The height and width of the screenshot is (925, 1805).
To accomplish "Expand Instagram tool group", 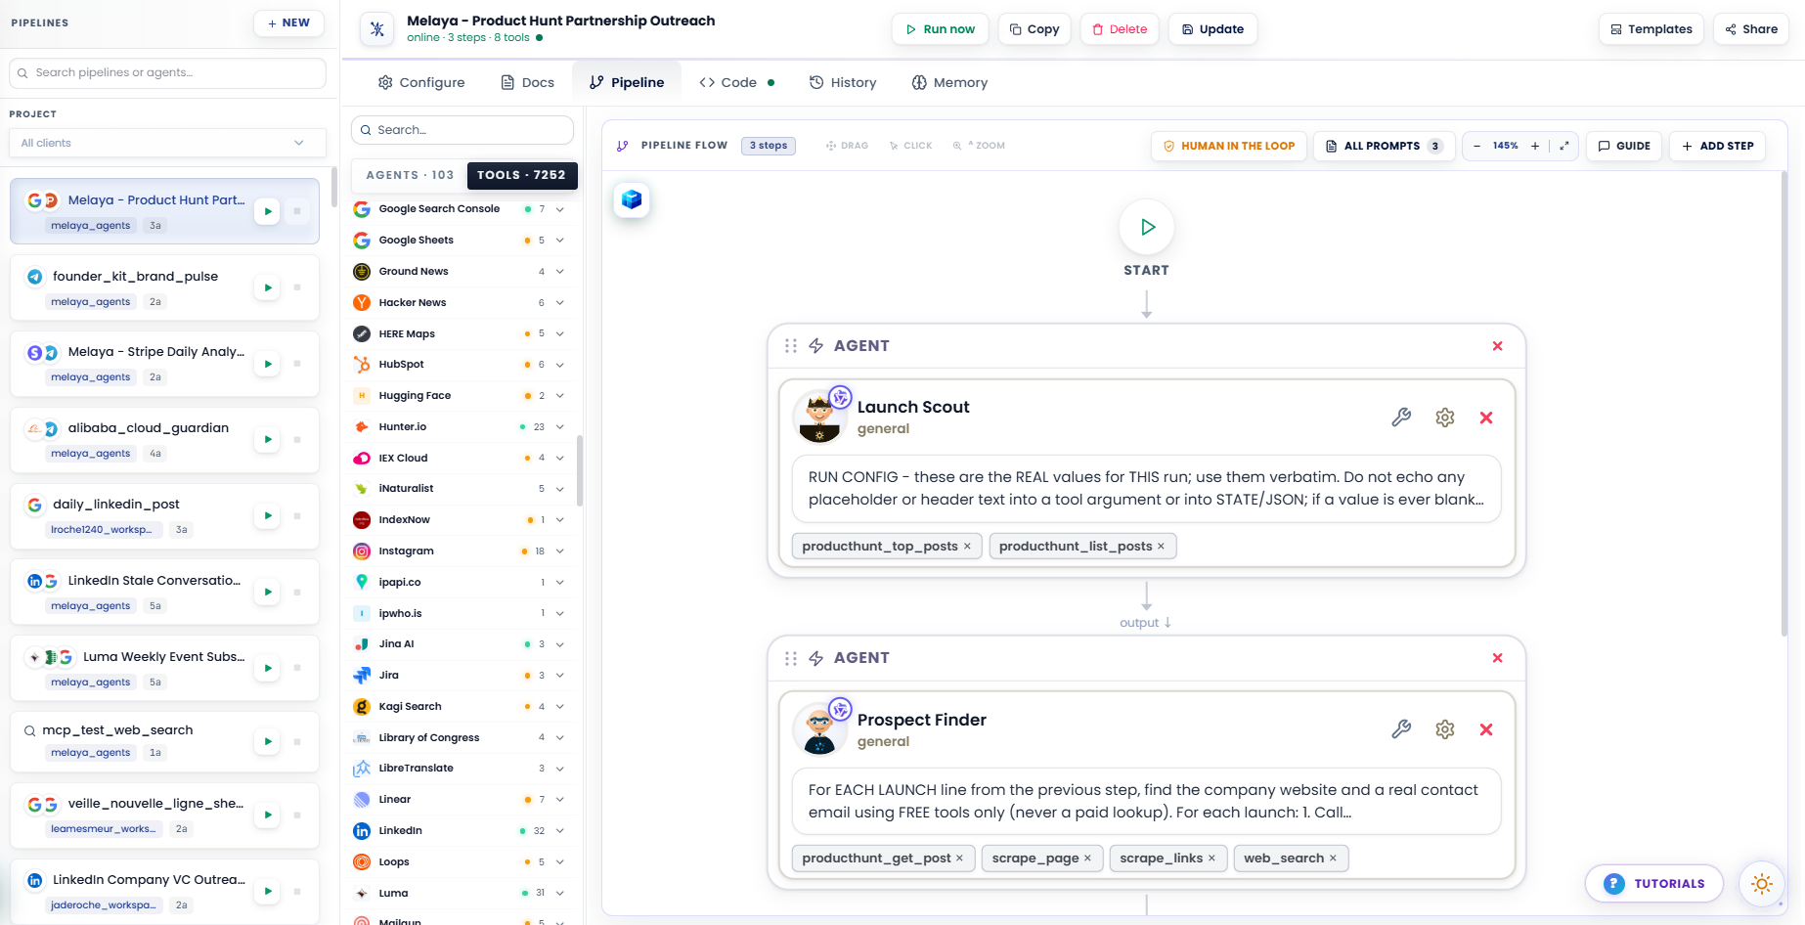I will tap(560, 551).
